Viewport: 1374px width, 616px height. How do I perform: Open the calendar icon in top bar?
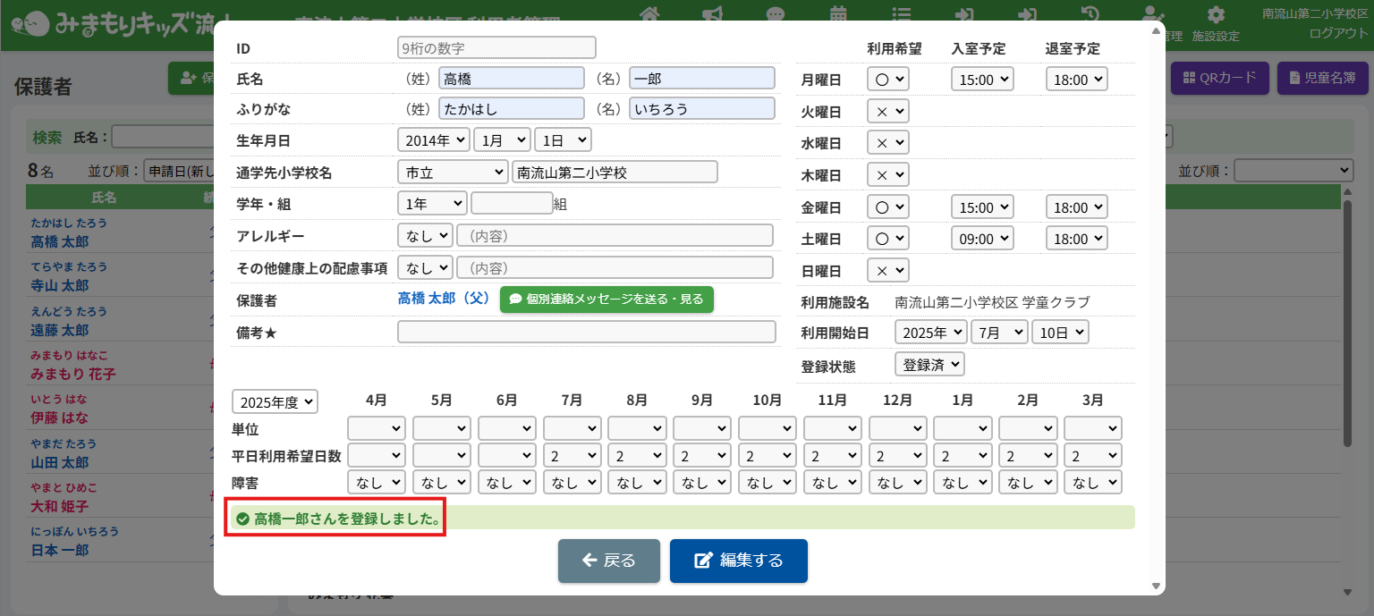pos(839,14)
